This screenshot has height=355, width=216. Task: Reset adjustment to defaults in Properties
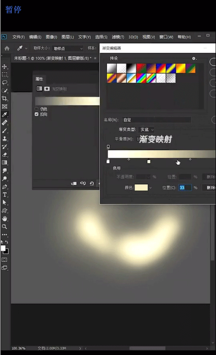point(92,184)
